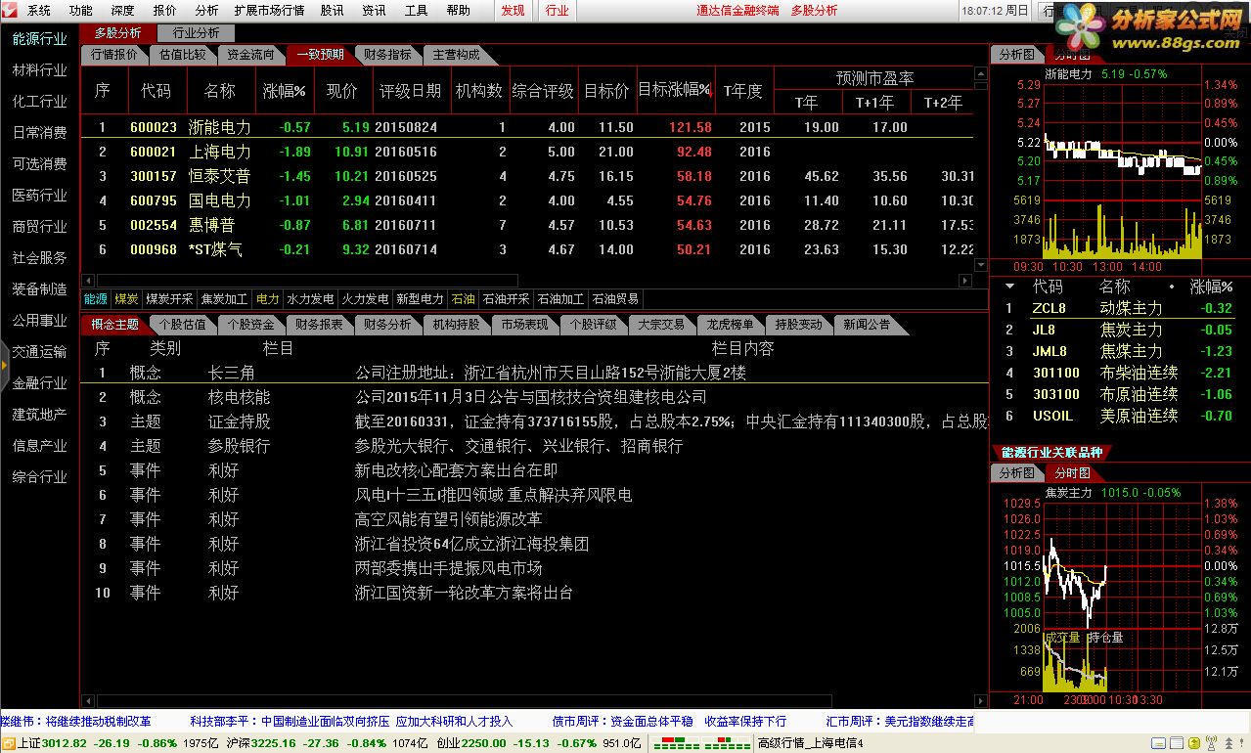Open the 行情报价 tab
The width and height of the screenshot is (1251, 753).
(x=113, y=55)
